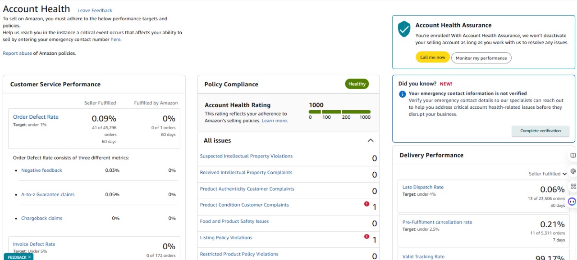Image resolution: width=577 pixels, height=260 pixels.
Task: Open the Leave Feedback link
Action: [x=95, y=10]
